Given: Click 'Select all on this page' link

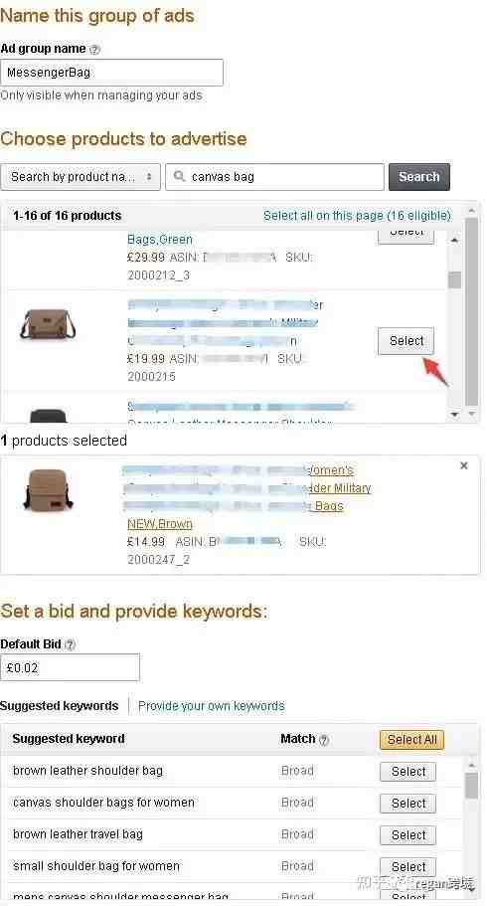Looking at the screenshot, I should pyautogui.click(x=357, y=216).
